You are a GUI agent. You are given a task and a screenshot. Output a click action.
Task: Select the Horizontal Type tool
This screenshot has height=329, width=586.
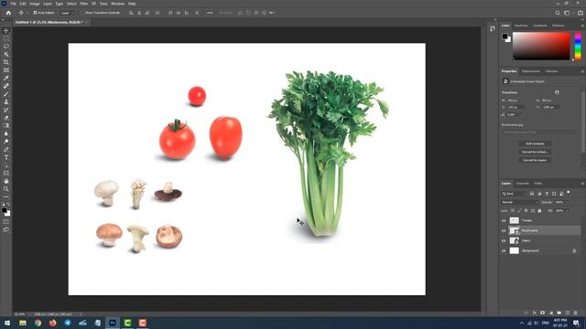(6, 157)
